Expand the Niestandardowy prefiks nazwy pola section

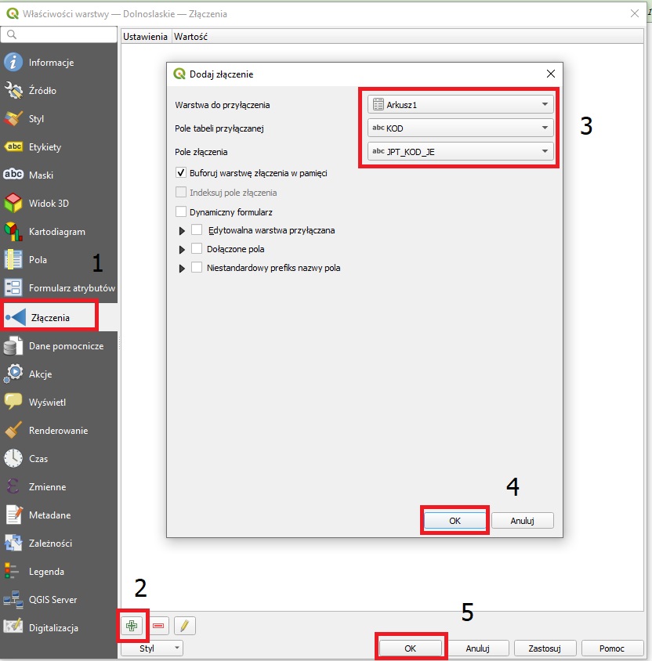point(183,268)
